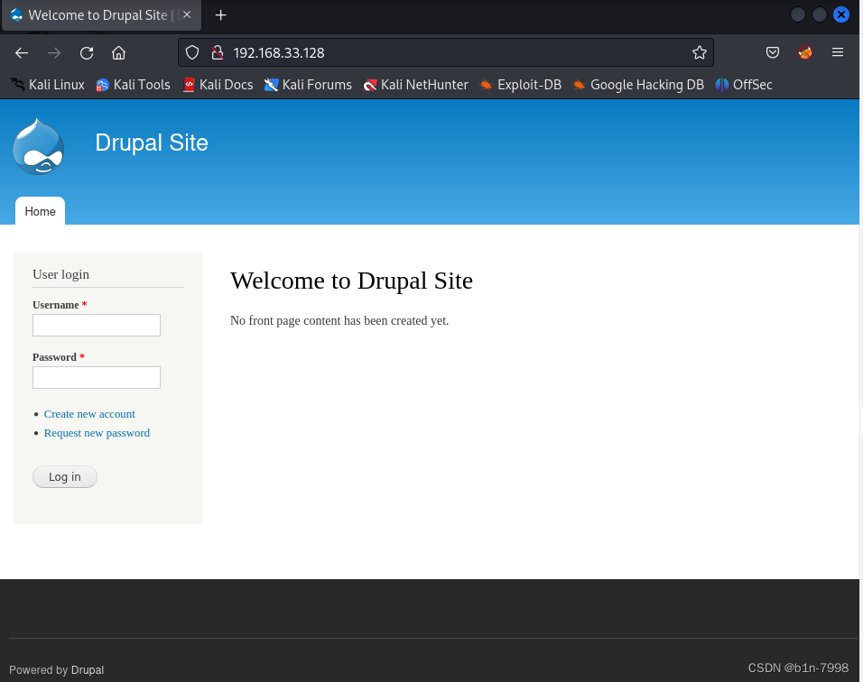Close the Welcome to Drupal Site tab
The image size is (863, 682).
click(187, 14)
